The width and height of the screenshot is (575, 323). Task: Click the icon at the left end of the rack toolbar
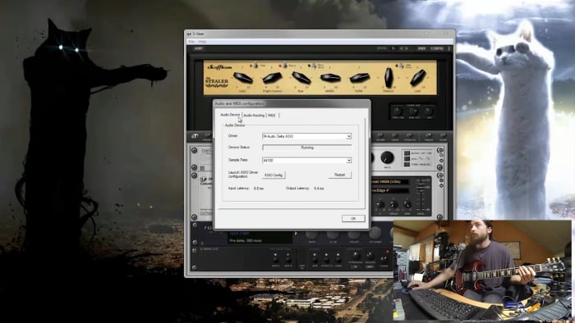(x=195, y=136)
